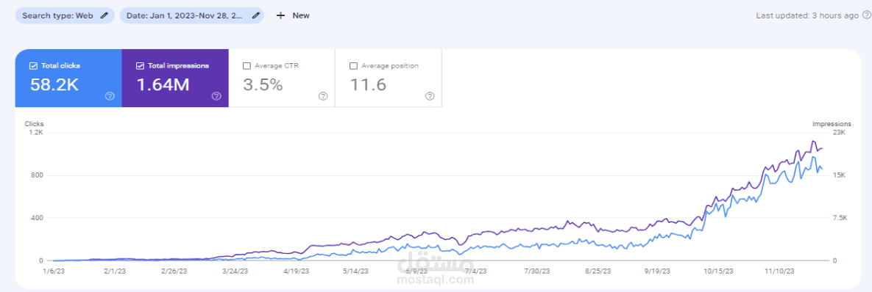Enable the Average CTR checkbox
Viewport: 872px width, 292px height.
pyautogui.click(x=247, y=66)
